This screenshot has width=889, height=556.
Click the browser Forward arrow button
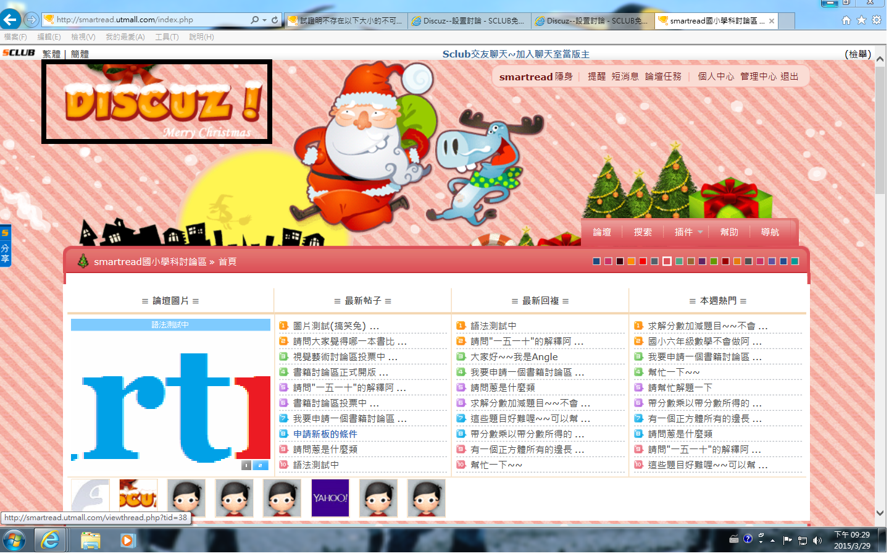[x=31, y=20]
